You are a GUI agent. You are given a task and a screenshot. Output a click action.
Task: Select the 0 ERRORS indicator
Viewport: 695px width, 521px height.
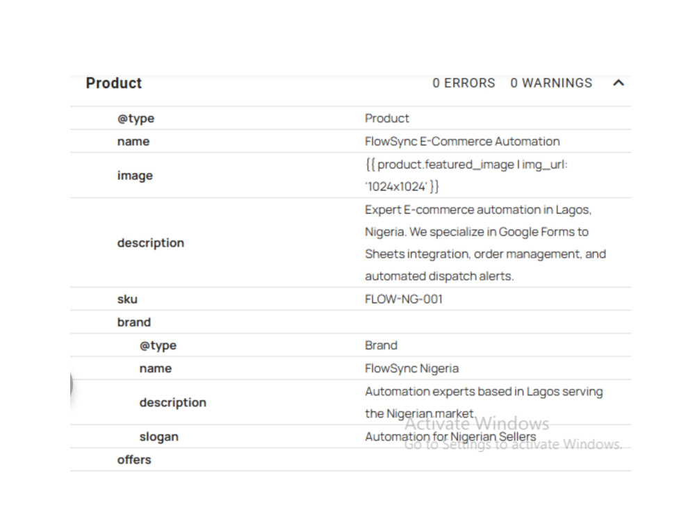pyautogui.click(x=464, y=83)
